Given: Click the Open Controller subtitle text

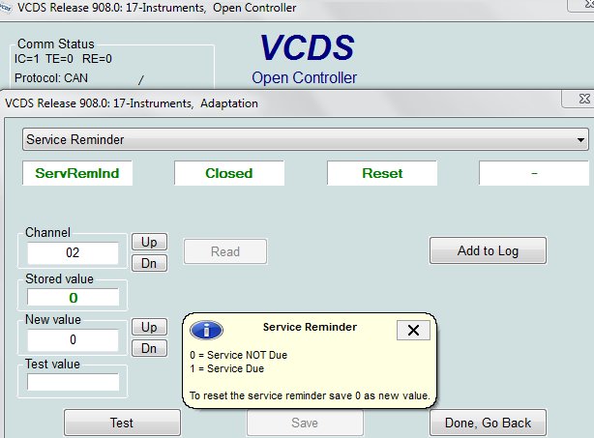Looking at the screenshot, I should click(304, 77).
